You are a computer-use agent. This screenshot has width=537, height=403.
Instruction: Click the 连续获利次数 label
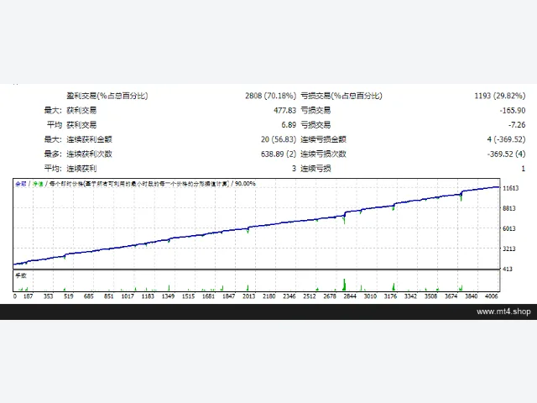90,154
